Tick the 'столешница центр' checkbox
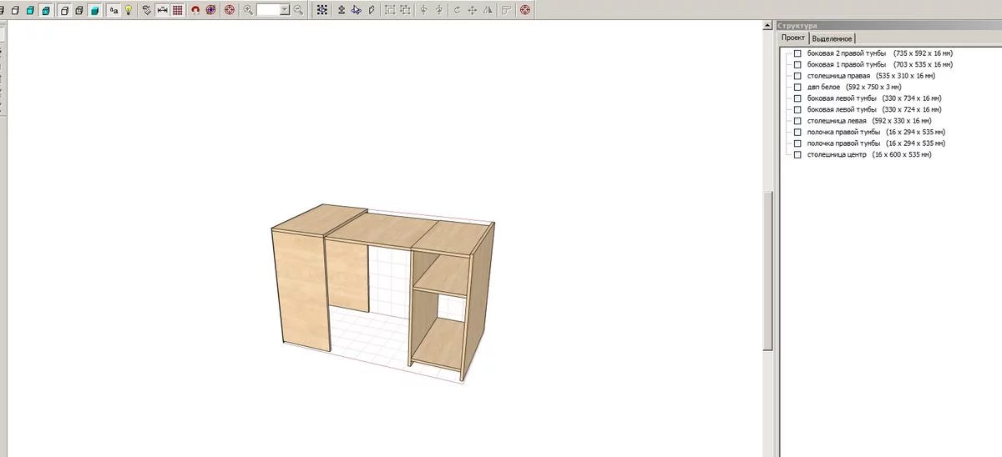 pos(797,155)
